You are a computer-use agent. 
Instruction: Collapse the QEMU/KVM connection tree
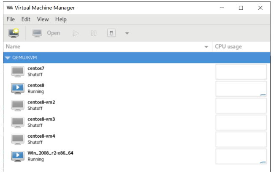pyautogui.click(x=8, y=58)
